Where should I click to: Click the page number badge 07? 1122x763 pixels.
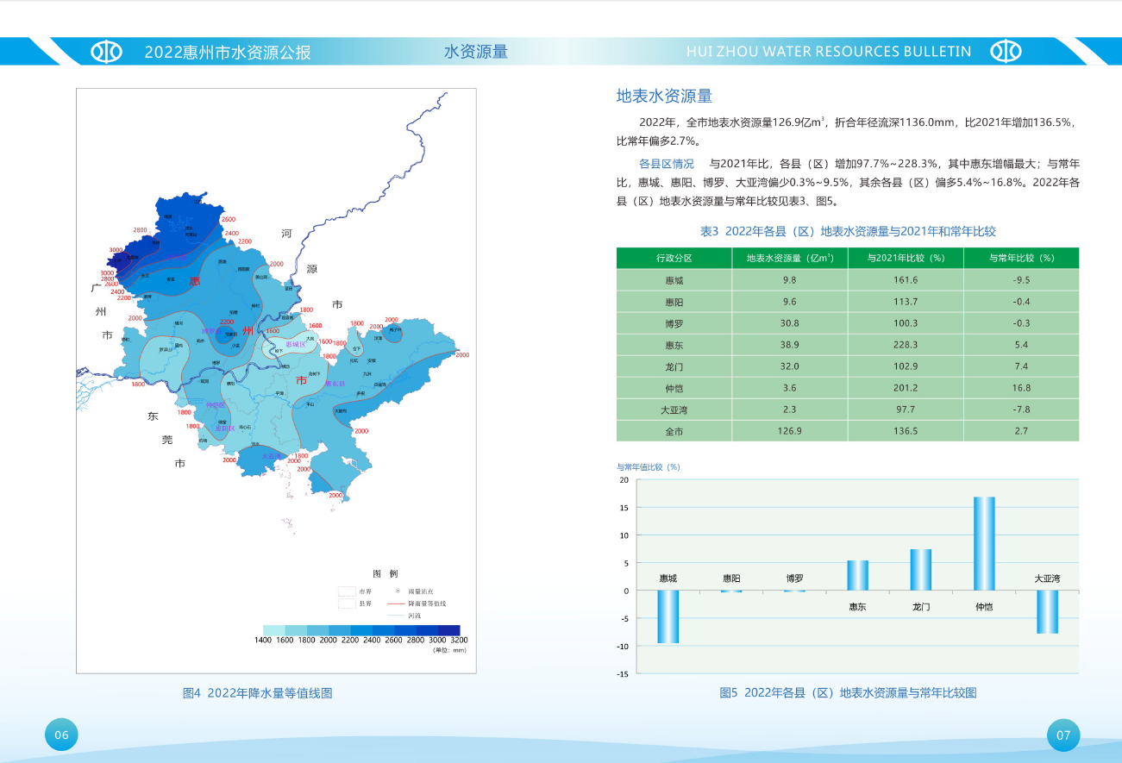click(1063, 735)
